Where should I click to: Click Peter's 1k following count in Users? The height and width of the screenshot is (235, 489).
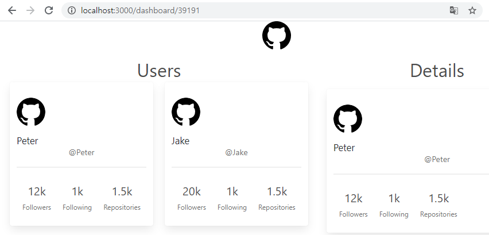(77, 192)
